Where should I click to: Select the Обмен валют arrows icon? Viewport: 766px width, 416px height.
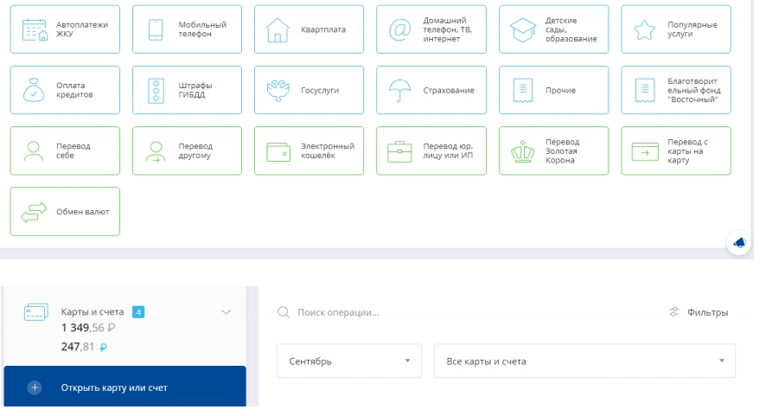(x=34, y=211)
